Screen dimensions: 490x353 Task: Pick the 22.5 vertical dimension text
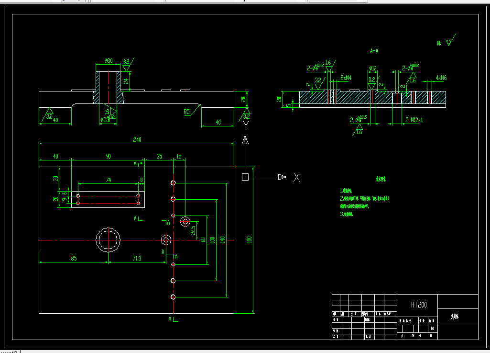[x=193, y=230]
